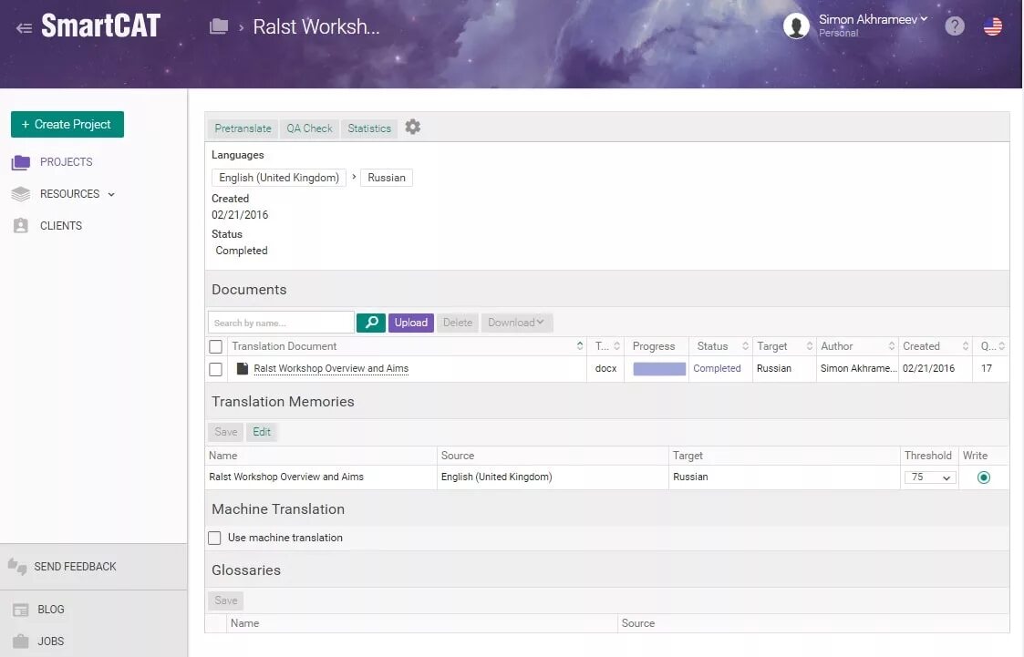
Task: Click Edit under Translation Memories
Action: [261, 432]
